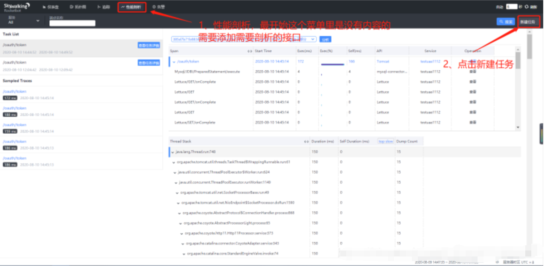Click the page vertical scrollbar thumb
This screenshot has height=266, width=544.
click(x=529, y=47)
